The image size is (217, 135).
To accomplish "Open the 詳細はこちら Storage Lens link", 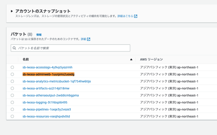I will [125, 16].
